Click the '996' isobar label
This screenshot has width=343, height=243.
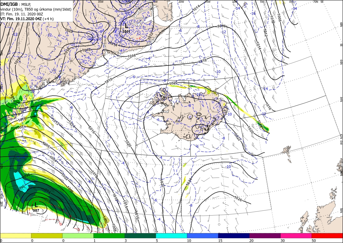[x=22, y=187]
